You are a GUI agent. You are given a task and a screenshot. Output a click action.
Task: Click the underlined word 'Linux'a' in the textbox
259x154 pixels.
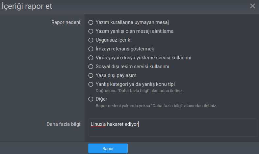coord(98,125)
